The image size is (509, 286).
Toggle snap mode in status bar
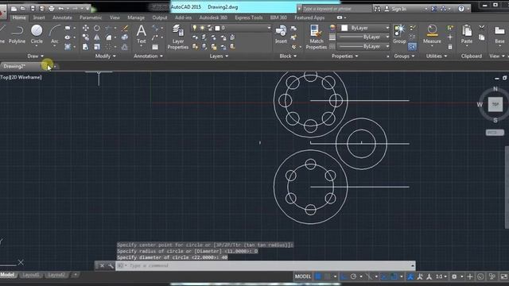coord(328,276)
